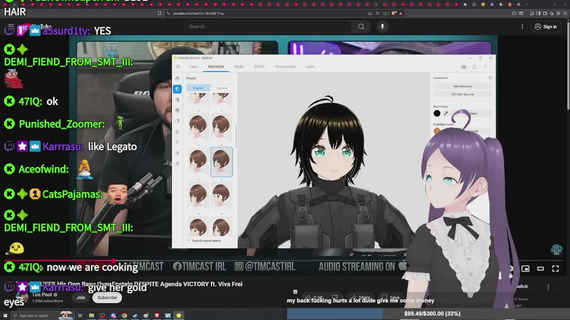Click the YouTube Search input field
This screenshot has height=320, width=570.
[267, 27]
